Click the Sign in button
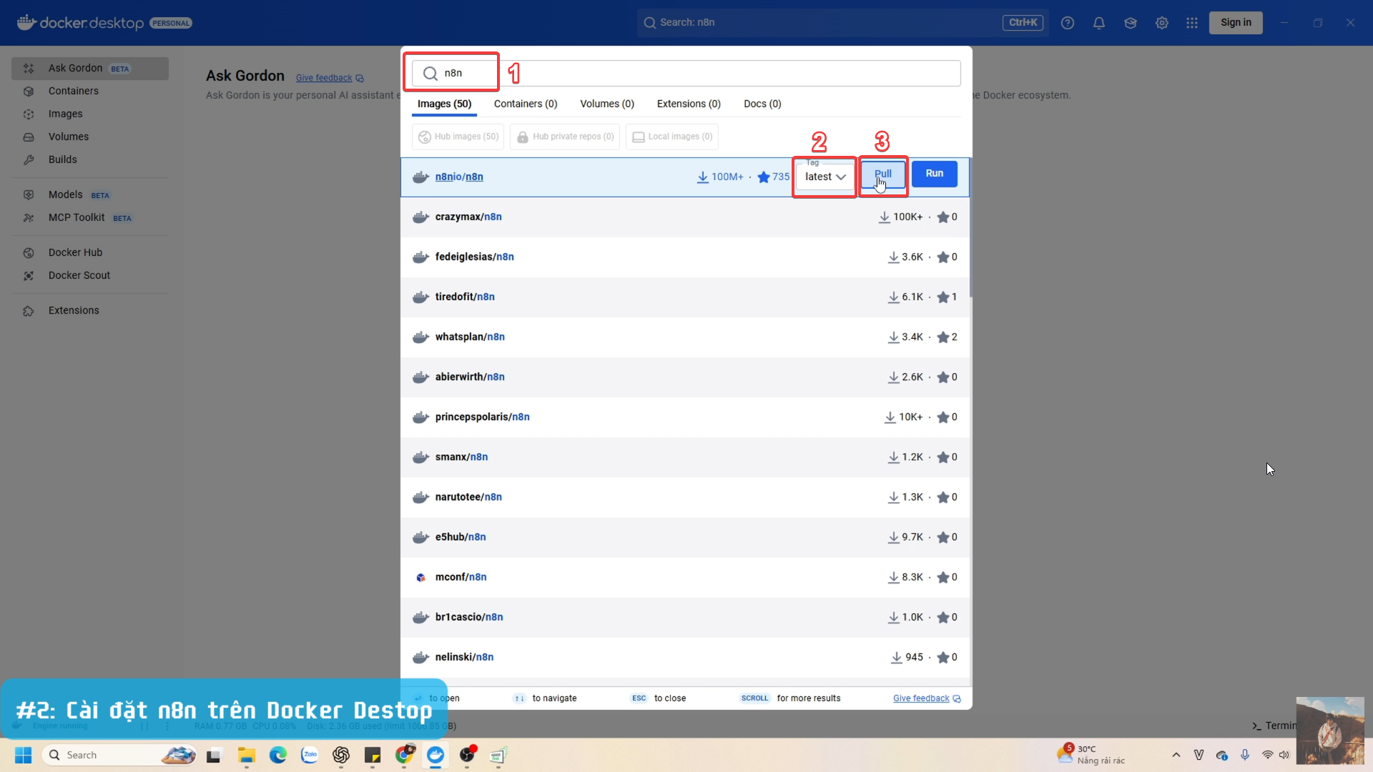The height and width of the screenshot is (772, 1373). tap(1236, 22)
